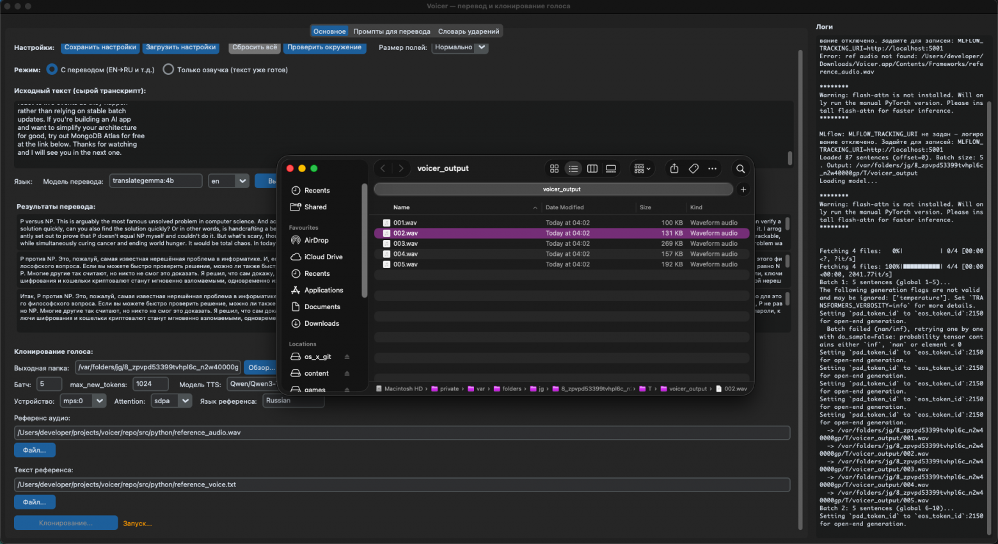The width and height of the screenshot is (998, 544).
Task: Eject the os_x_git volume
Action: click(347, 356)
